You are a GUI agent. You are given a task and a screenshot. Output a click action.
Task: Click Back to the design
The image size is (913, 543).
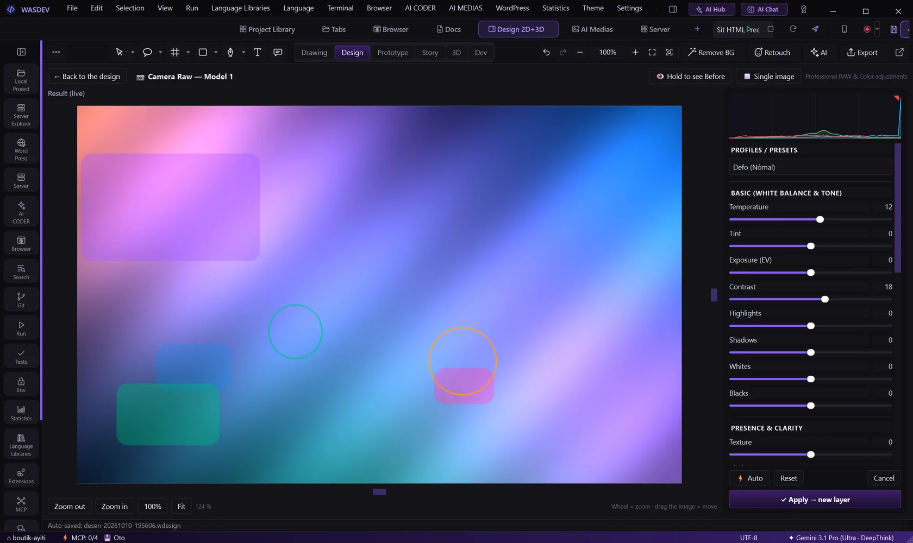(87, 77)
